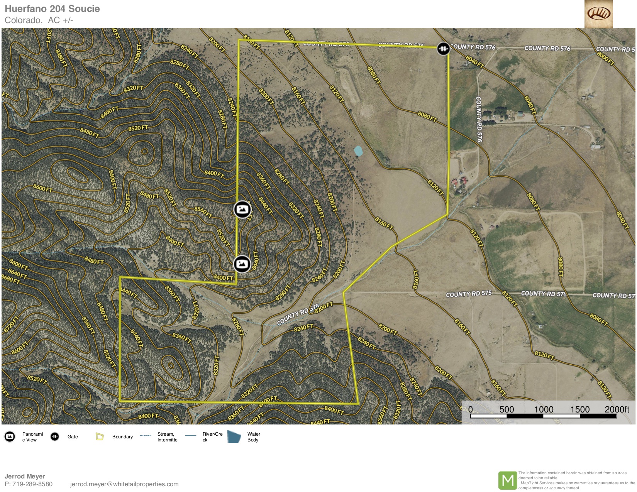Click the phone number 719-289-8580
637x492 pixels.
(32, 484)
